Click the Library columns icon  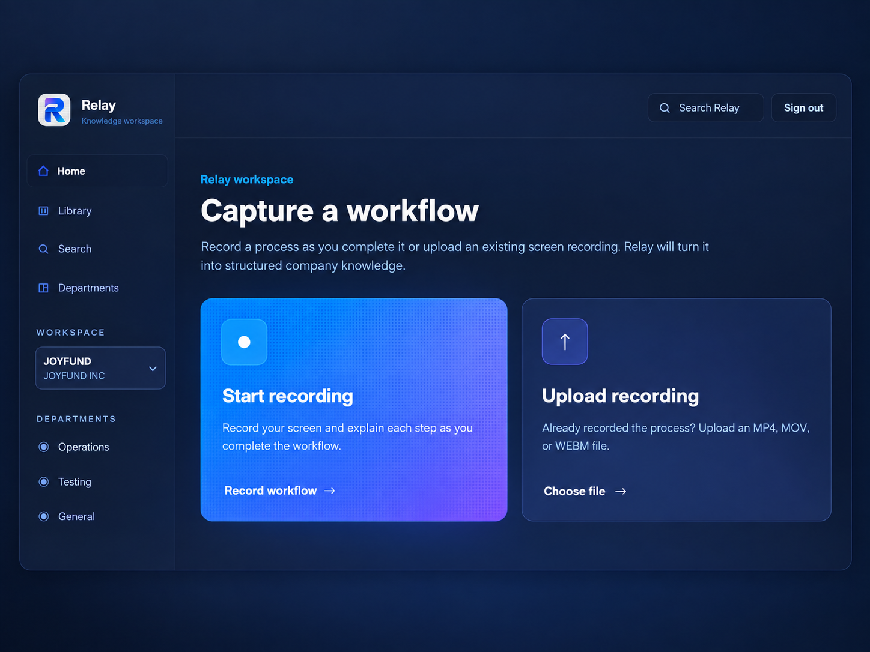point(43,211)
